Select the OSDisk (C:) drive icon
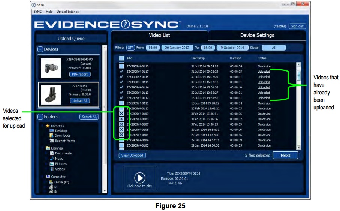 point(50,182)
